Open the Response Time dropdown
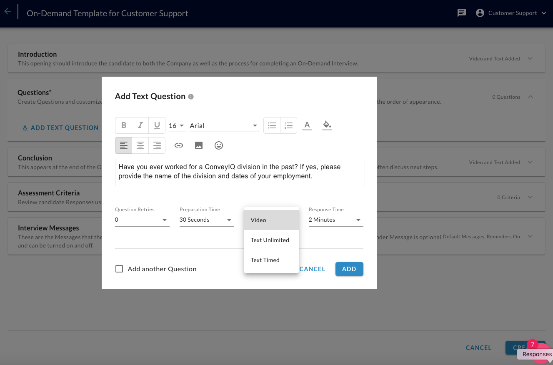 coord(336,220)
